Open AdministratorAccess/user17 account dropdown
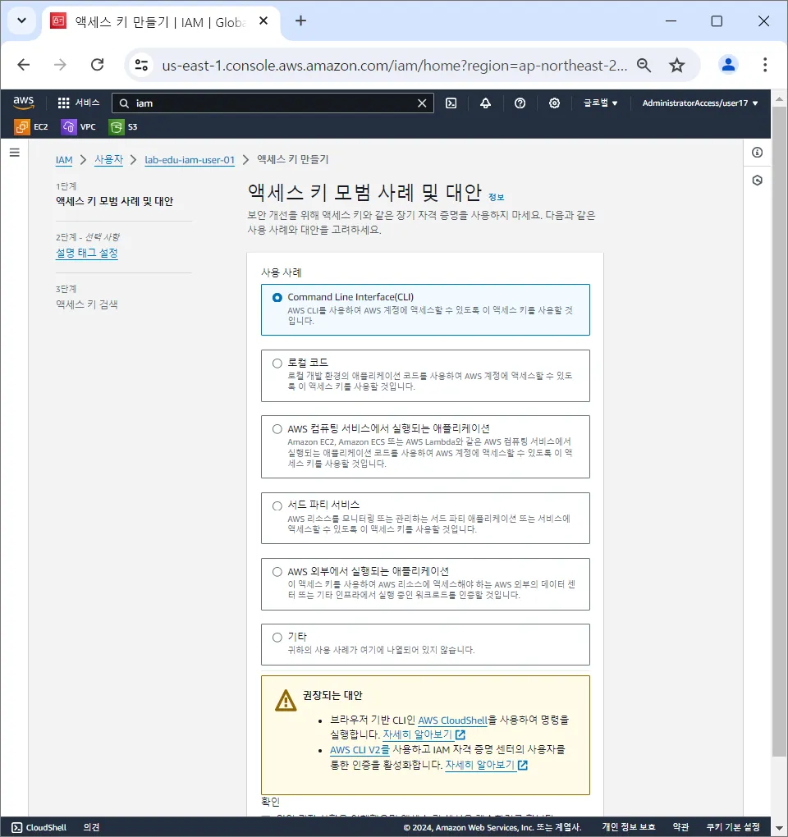 (x=700, y=103)
